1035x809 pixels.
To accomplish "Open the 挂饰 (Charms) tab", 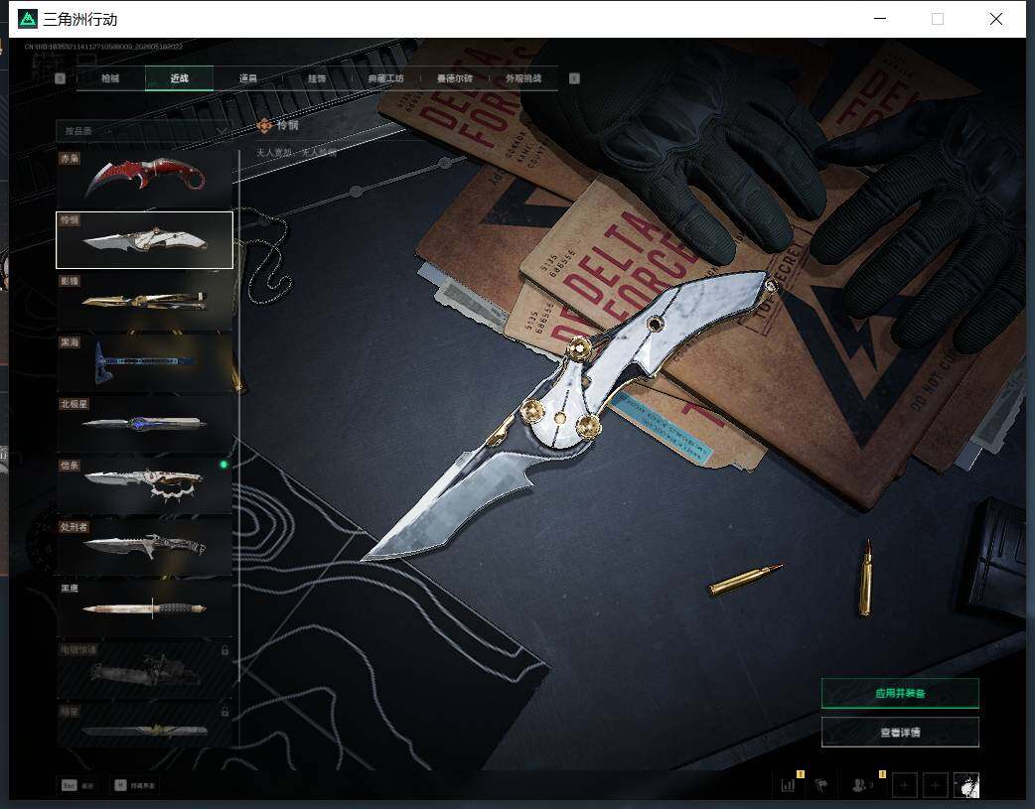I will coord(317,78).
